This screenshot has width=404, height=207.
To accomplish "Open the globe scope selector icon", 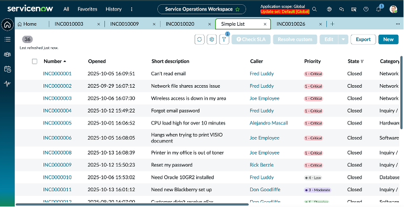I will click(x=329, y=9).
